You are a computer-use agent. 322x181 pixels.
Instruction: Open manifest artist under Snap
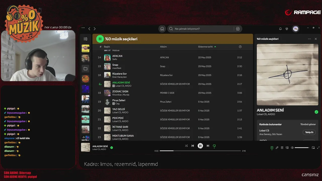[117, 68]
